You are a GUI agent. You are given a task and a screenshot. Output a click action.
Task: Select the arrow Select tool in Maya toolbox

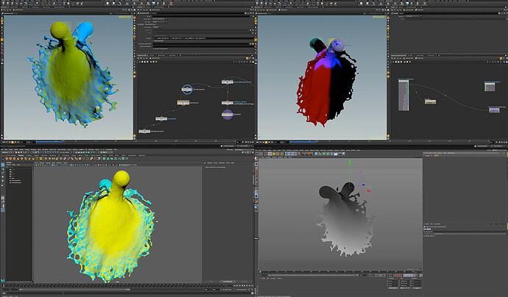[x=3, y=165]
